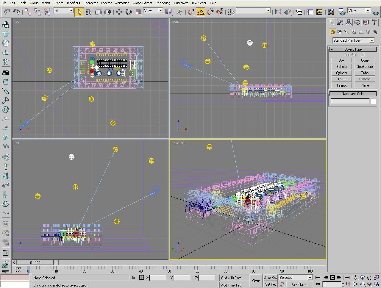Open the Rendering menu
381x288 pixels.
pyautogui.click(x=163, y=3)
